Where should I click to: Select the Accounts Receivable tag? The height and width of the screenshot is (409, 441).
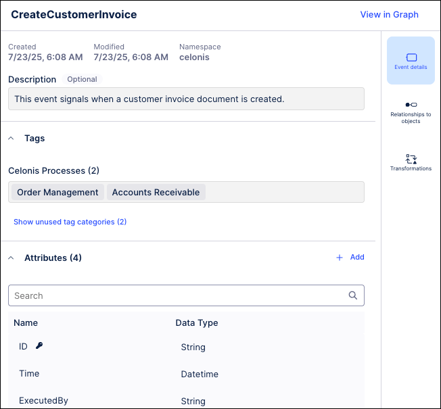156,192
